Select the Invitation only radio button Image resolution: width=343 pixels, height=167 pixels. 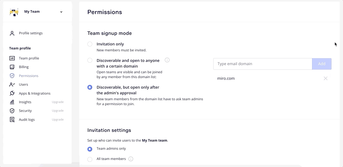click(x=90, y=44)
